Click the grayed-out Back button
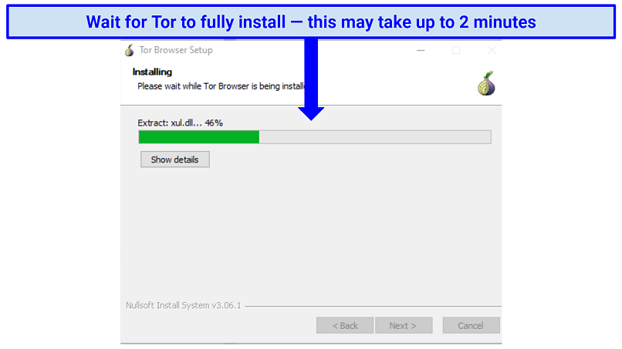The width and height of the screenshot is (622, 349). click(x=345, y=325)
